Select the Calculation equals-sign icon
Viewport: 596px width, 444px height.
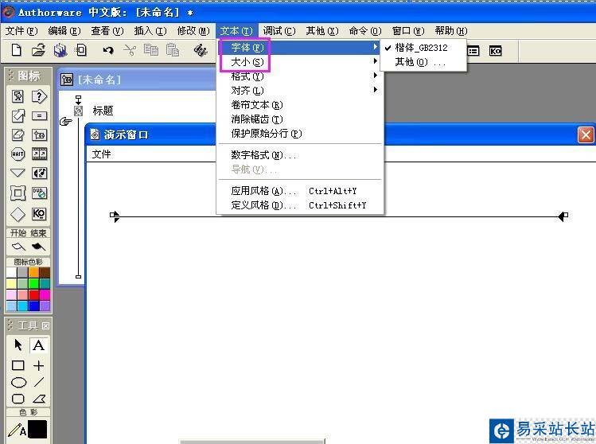tap(40, 115)
